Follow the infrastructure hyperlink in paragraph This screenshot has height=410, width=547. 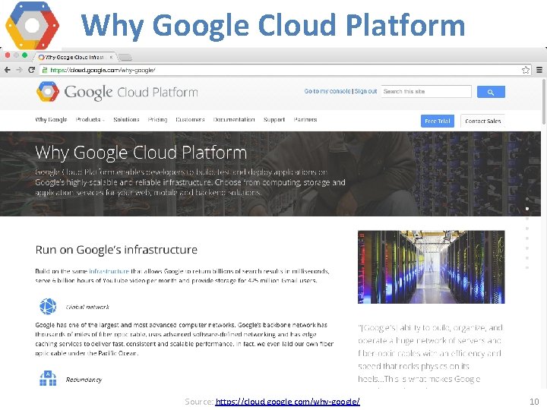click(109, 271)
